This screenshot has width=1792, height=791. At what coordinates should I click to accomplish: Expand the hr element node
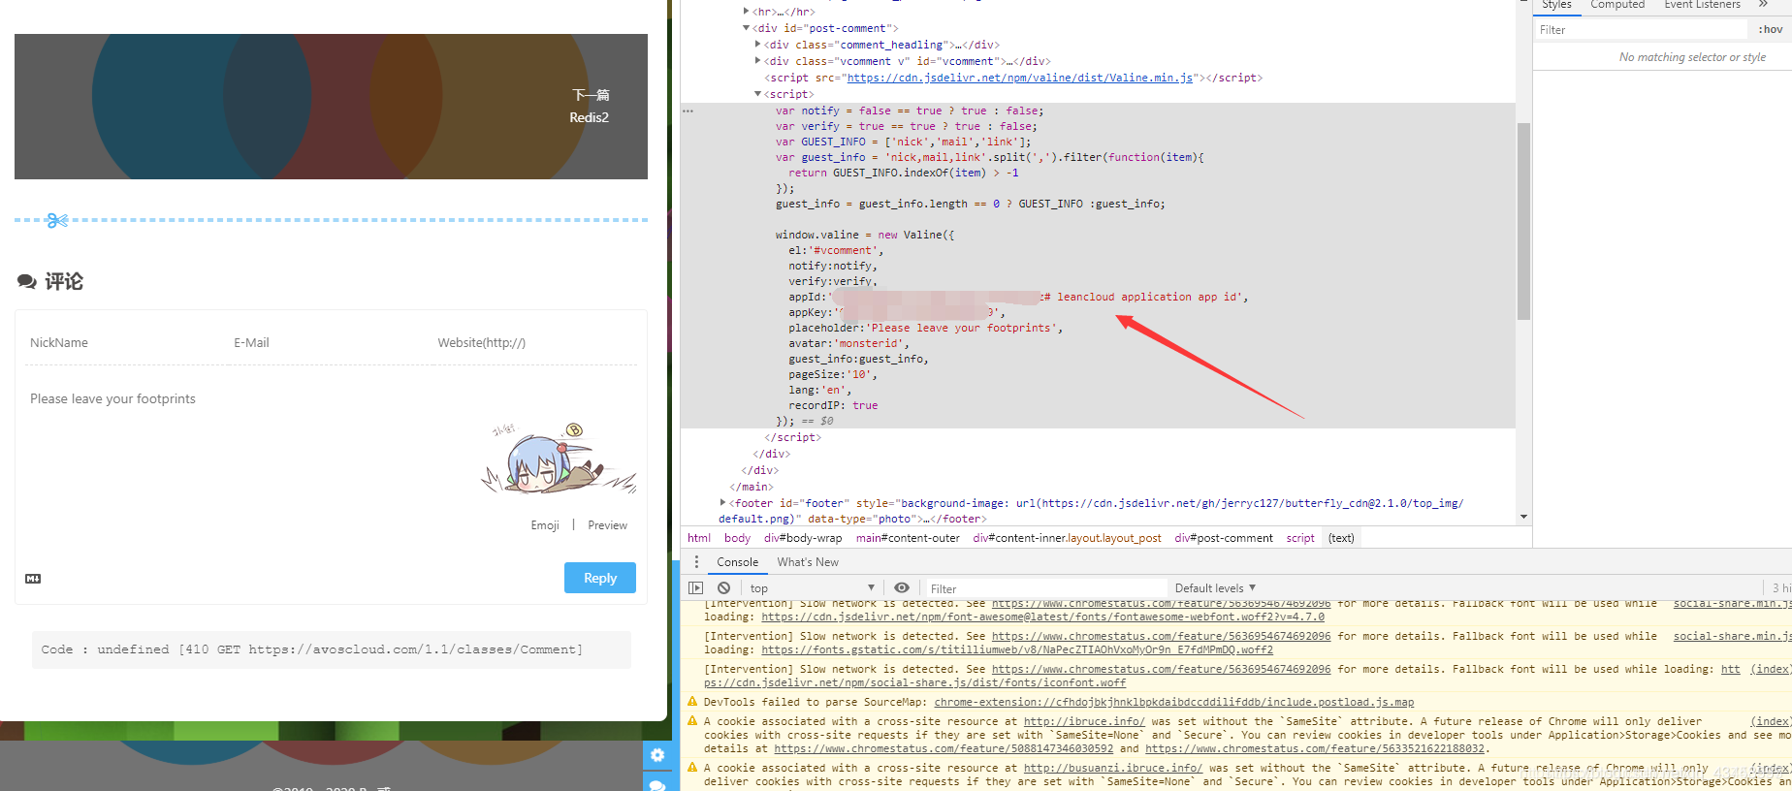point(746,12)
